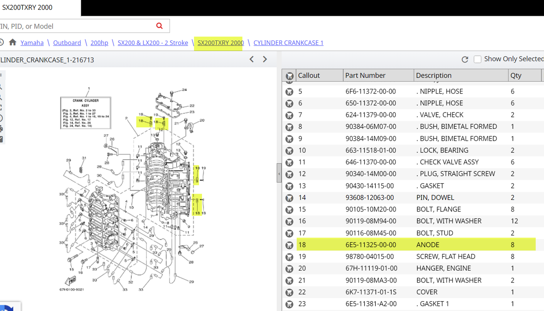Select . CHECK VALVE ASSY description
The height and width of the screenshot is (311, 544).
(447, 162)
